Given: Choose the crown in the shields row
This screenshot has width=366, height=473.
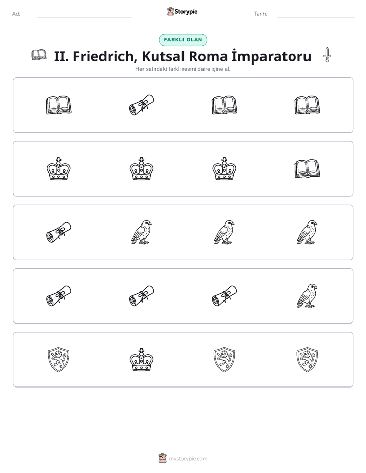Looking at the screenshot, I should (141, 359).
